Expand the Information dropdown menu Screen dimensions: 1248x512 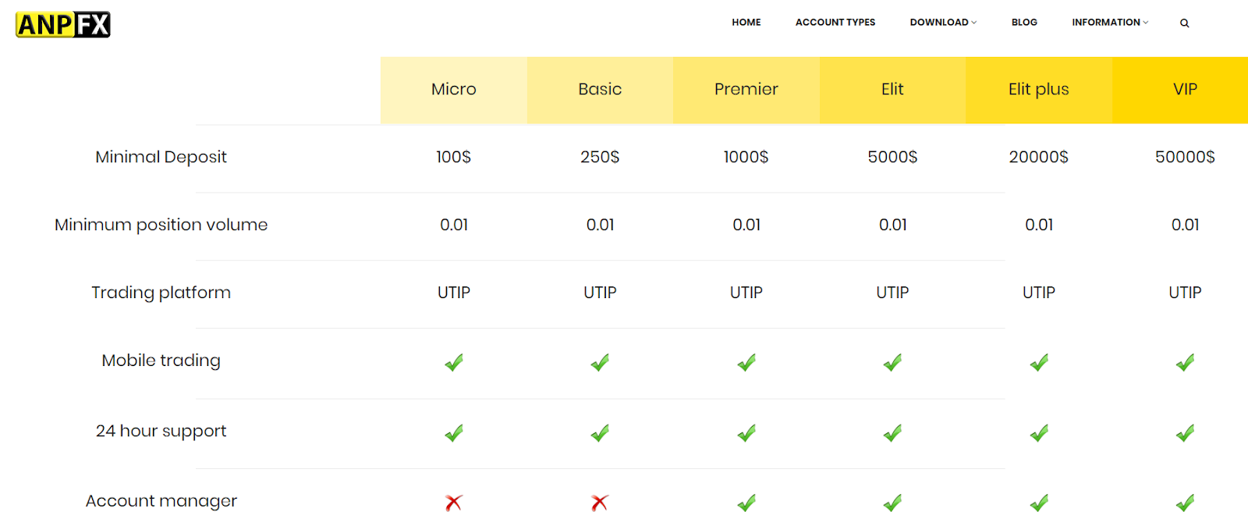pos(1110,23)
